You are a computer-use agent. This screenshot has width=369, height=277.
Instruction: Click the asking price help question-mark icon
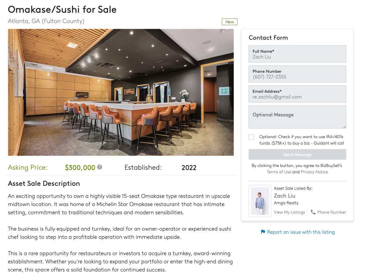pos(99,167)
